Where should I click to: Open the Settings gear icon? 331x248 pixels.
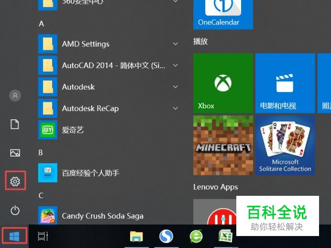click(15, 181)
